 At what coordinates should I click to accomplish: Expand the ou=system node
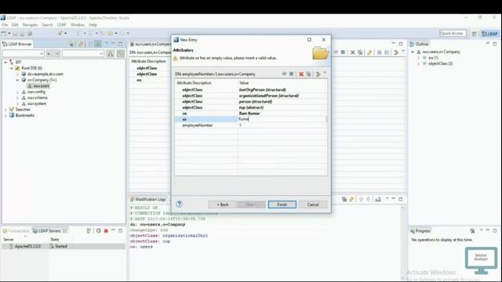coord(17,103)
